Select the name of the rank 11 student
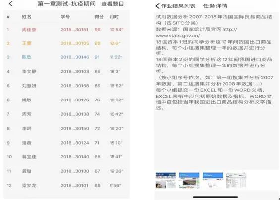The width and height of the screenshot is (280, 200). pos(27,171)
